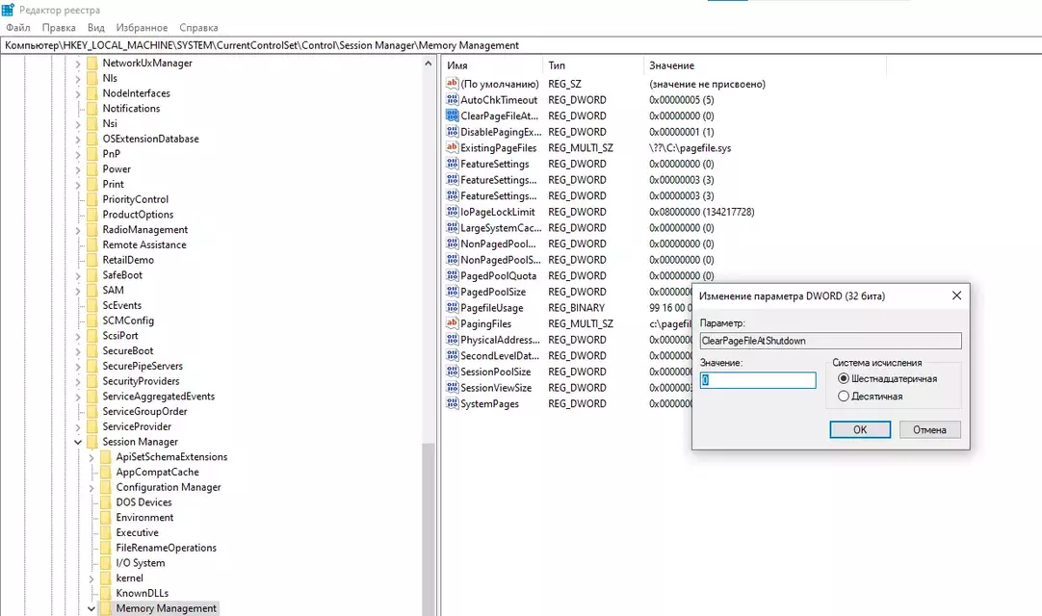Select the NonPagedPoolS... value row name
1042x616 pixels.
[501, 260]
